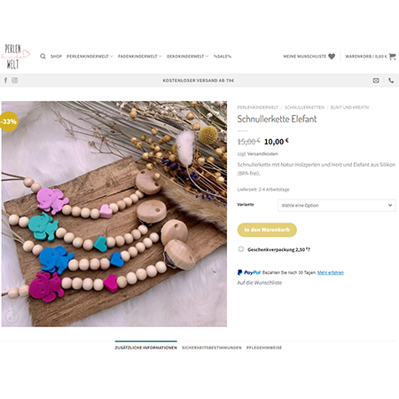Switch to the Pflegehinweise tab
399x399 pixels.
point(264,348)
